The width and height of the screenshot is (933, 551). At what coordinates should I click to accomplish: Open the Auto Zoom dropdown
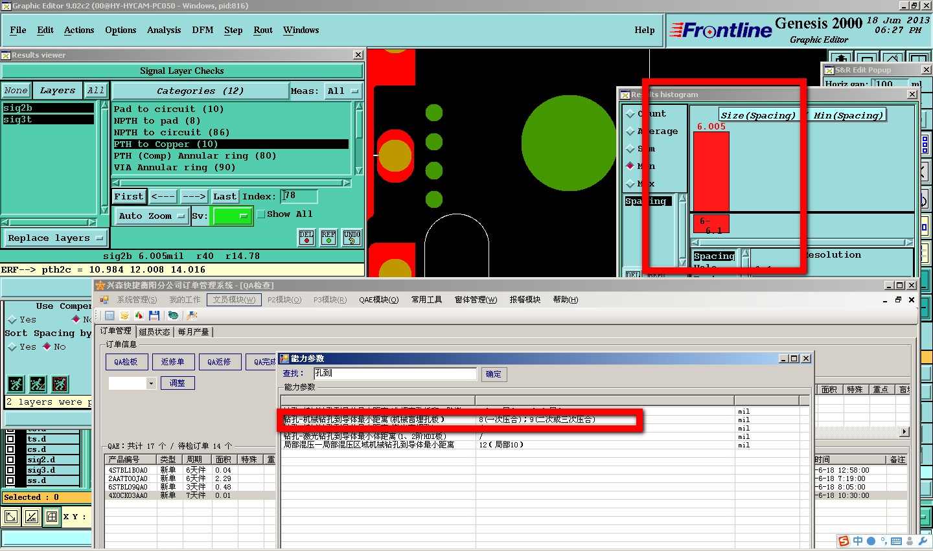[x=152, y=216]
